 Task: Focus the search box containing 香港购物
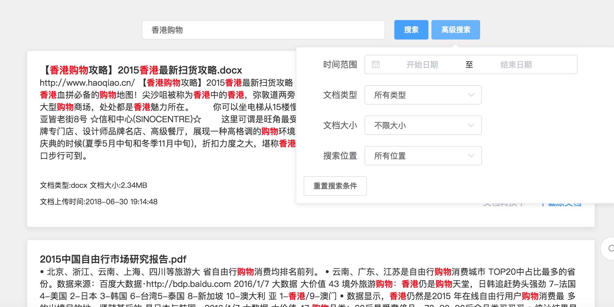point(263,30)
